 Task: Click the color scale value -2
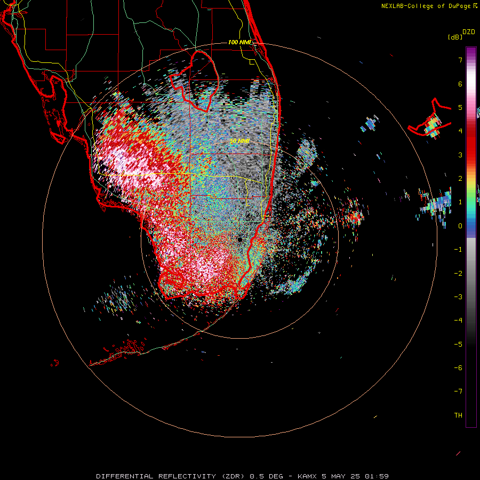pyautogui.click(x=458, y=274)
